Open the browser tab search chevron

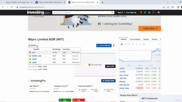tap(168, 2)
